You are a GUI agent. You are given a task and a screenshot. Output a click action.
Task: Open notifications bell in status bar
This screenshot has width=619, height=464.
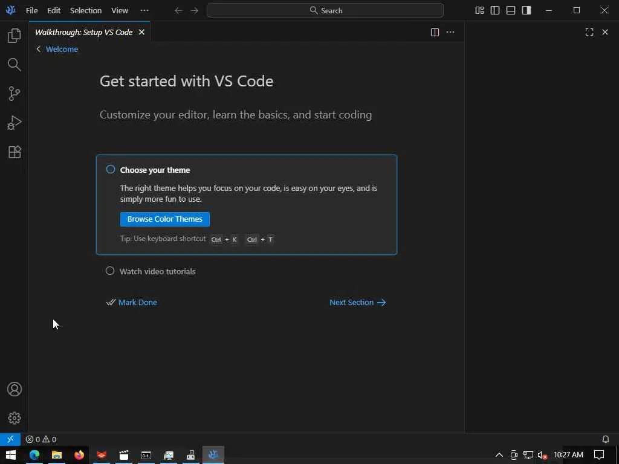pyautogui.click(x=605, y=439)
